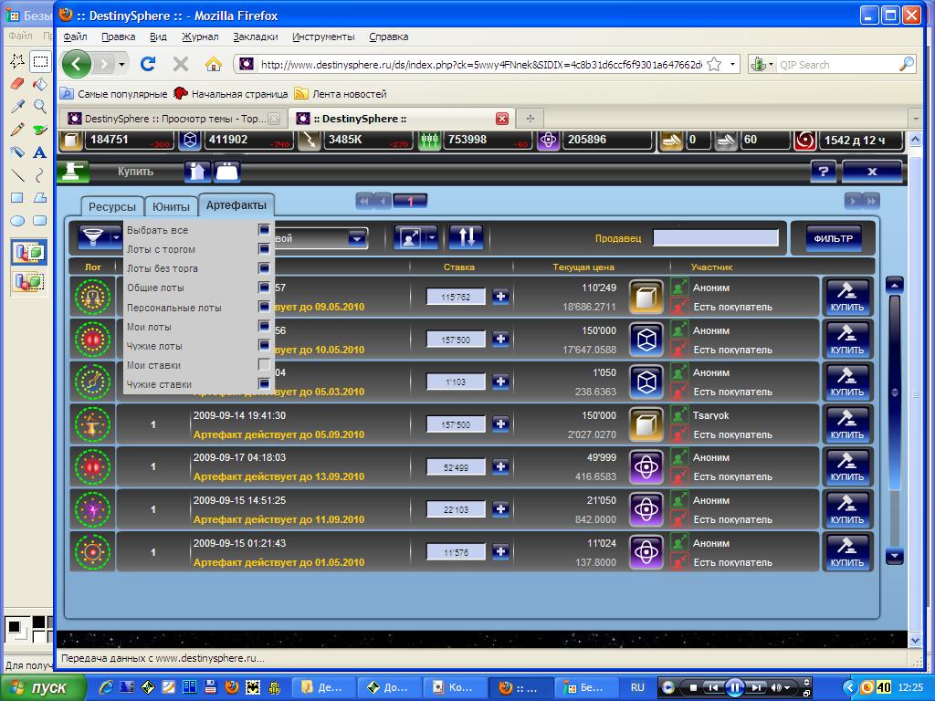935x701 pixels.
Task: Click the Продавец seller input field
Action: pos(716,238)
